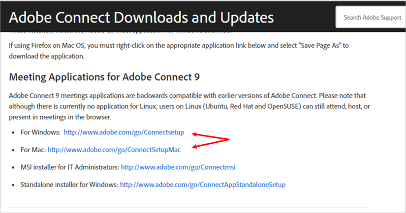Click the "For Mac:" label text

33,150
